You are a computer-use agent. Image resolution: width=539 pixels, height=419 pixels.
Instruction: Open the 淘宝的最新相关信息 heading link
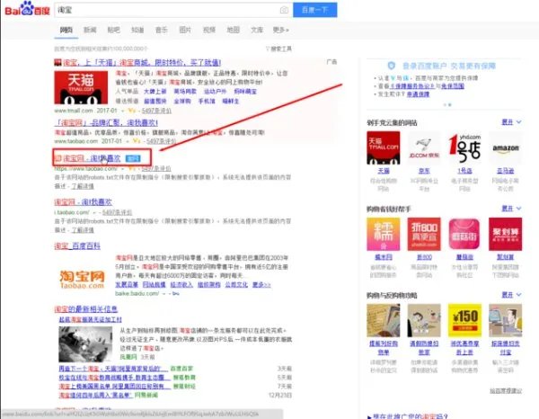86,309
